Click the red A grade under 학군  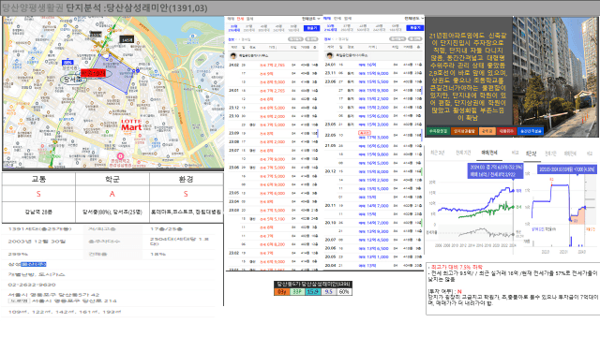point(112,194)
